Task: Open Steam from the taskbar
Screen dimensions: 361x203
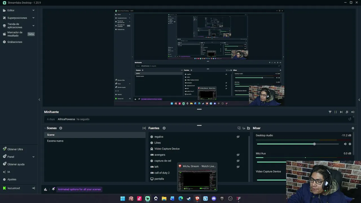Action: point(189,198)
